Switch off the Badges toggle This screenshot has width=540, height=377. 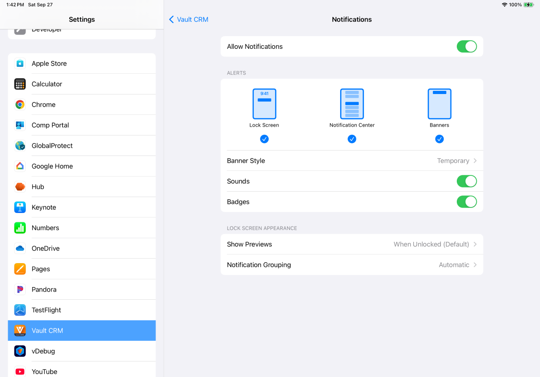click(x=466, y=202)
